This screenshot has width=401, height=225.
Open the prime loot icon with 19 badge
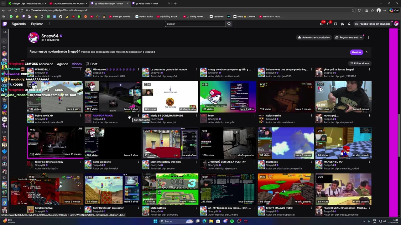point(322,24)
